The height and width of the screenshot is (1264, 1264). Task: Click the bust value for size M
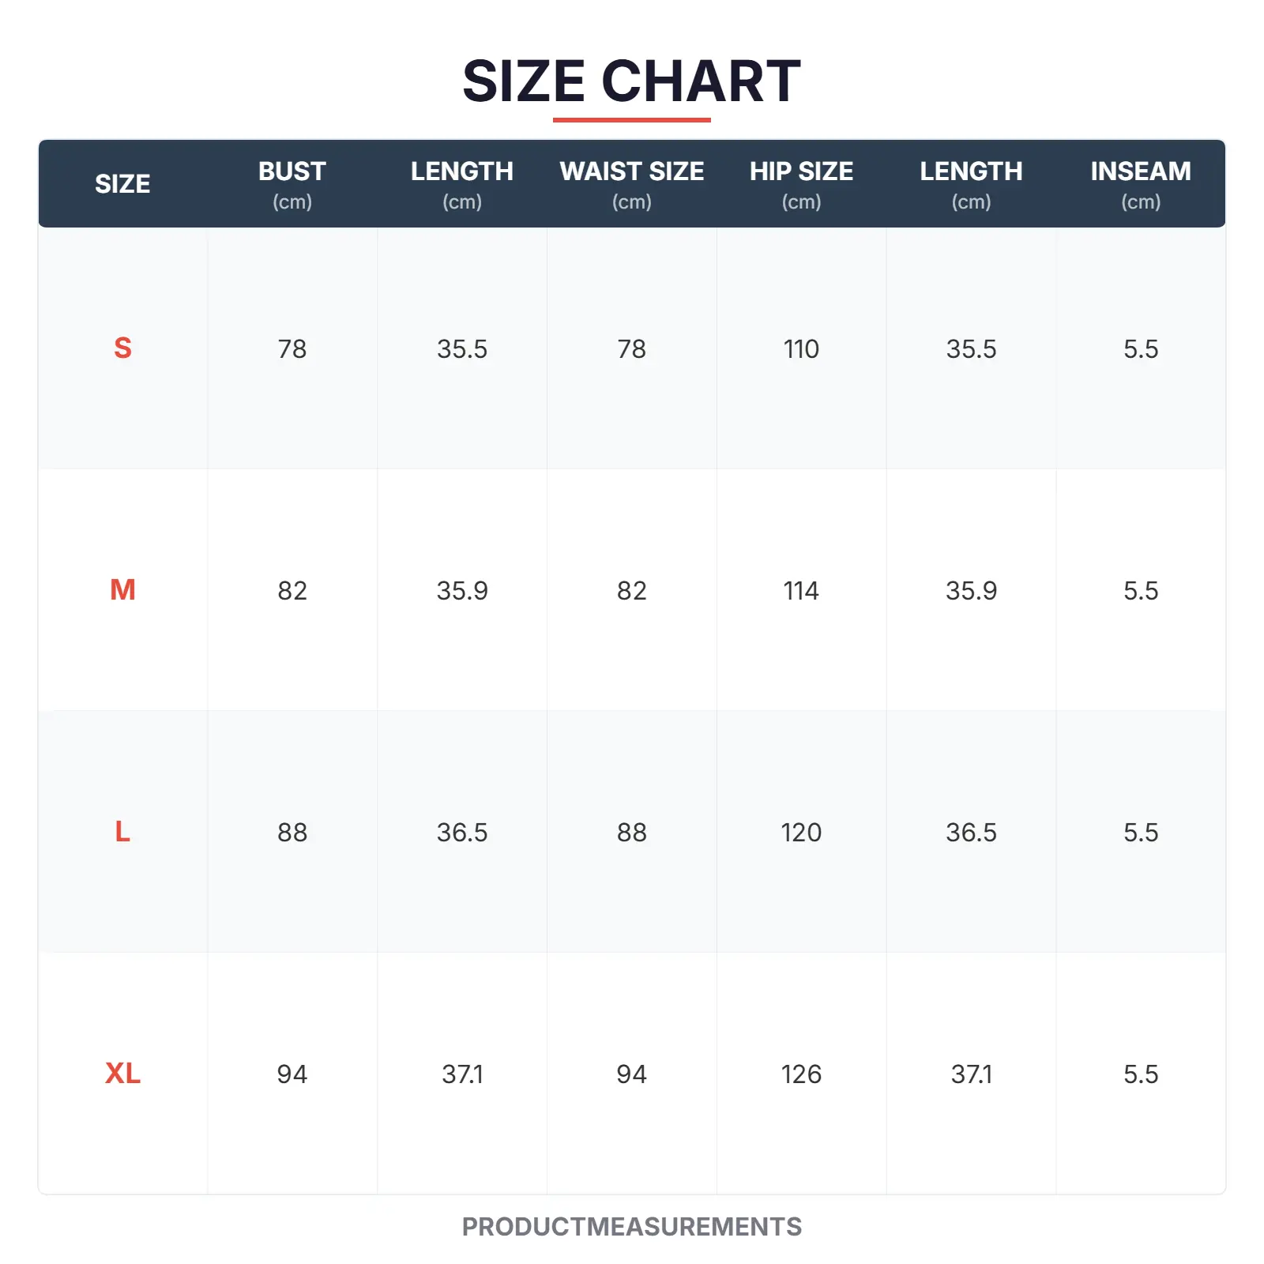click(x=292, y=591)
